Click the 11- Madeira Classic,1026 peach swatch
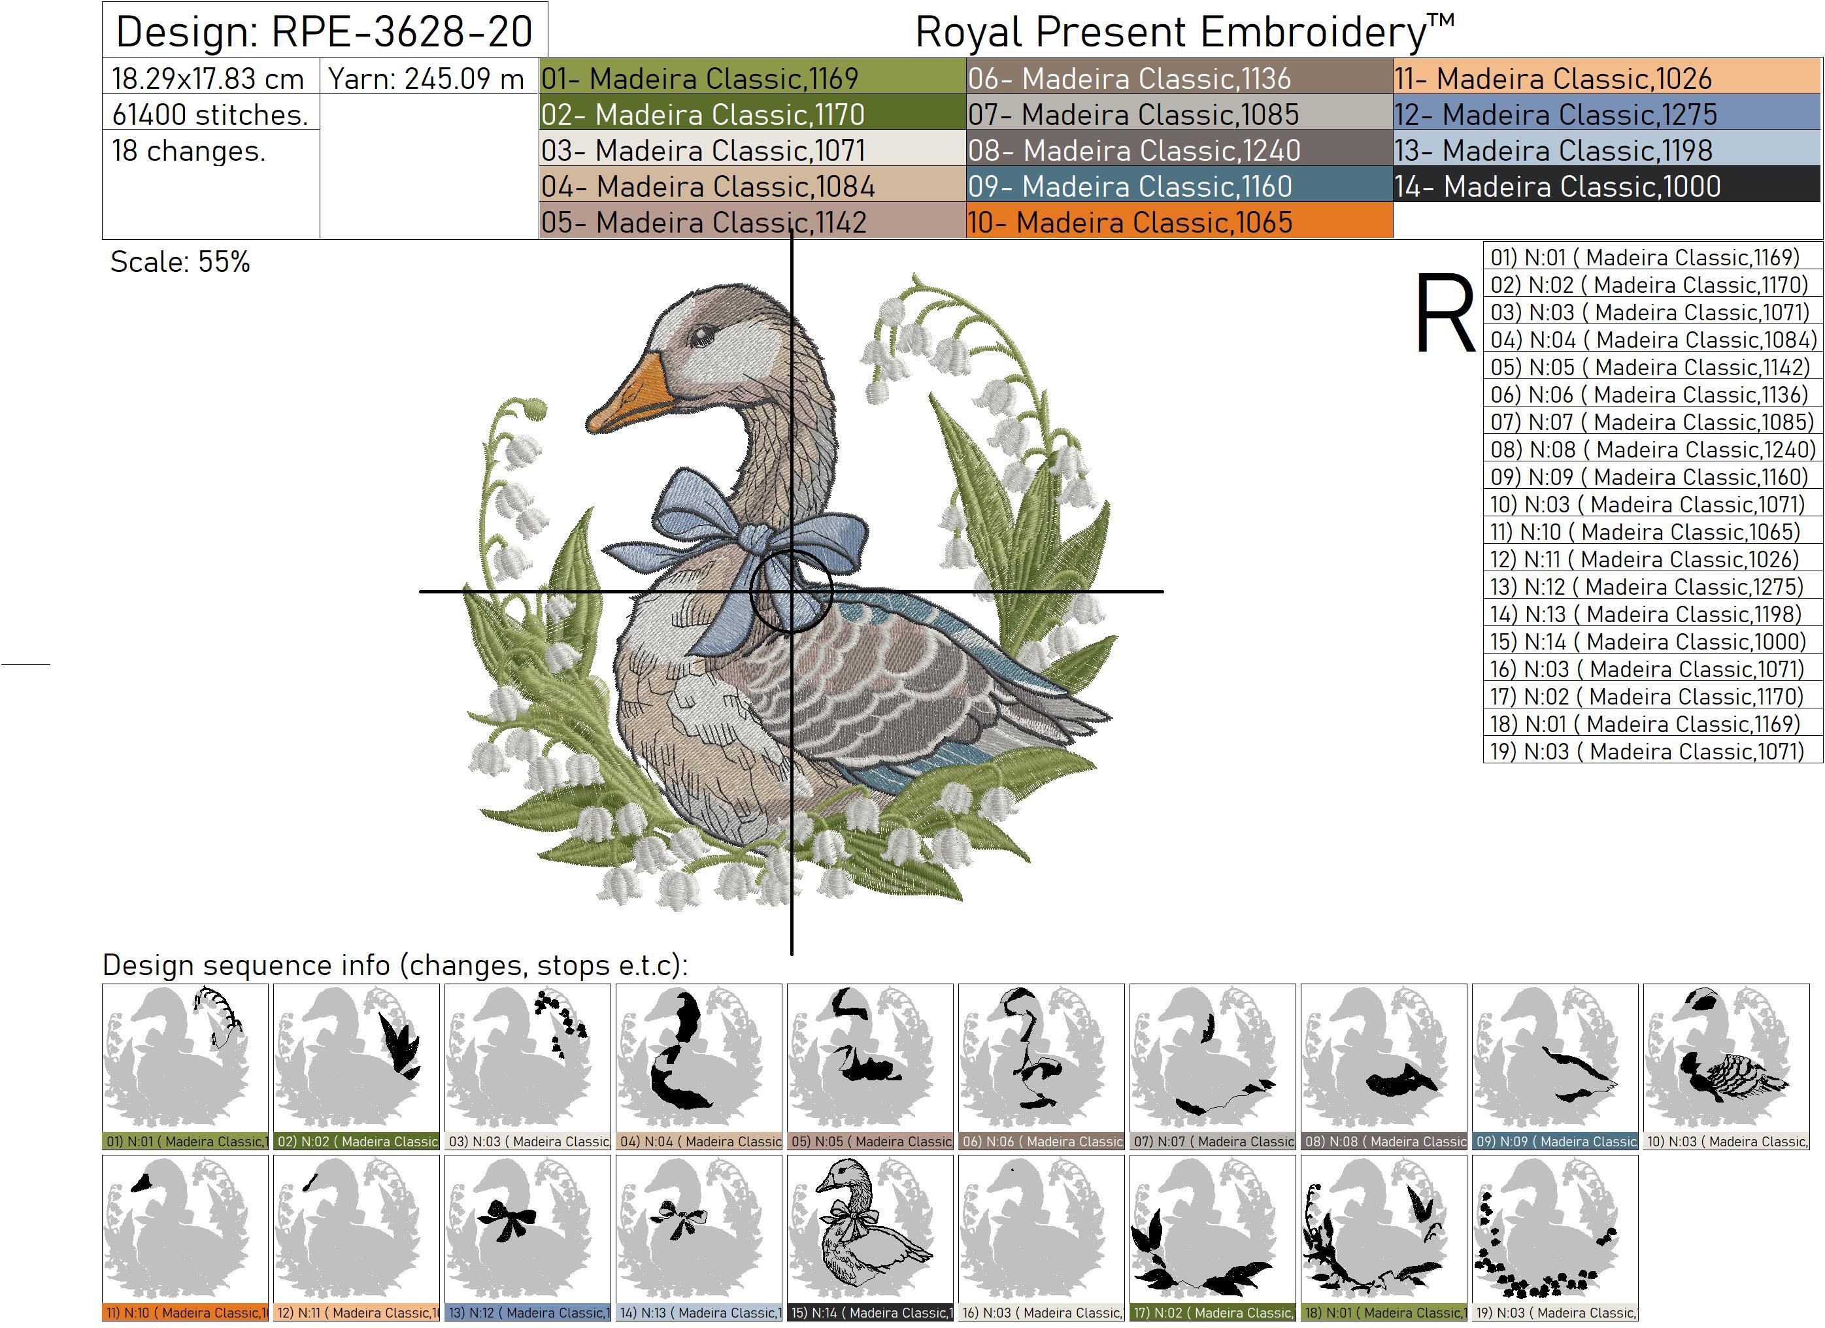1825x1328 pixels. tap(1607, 76)
